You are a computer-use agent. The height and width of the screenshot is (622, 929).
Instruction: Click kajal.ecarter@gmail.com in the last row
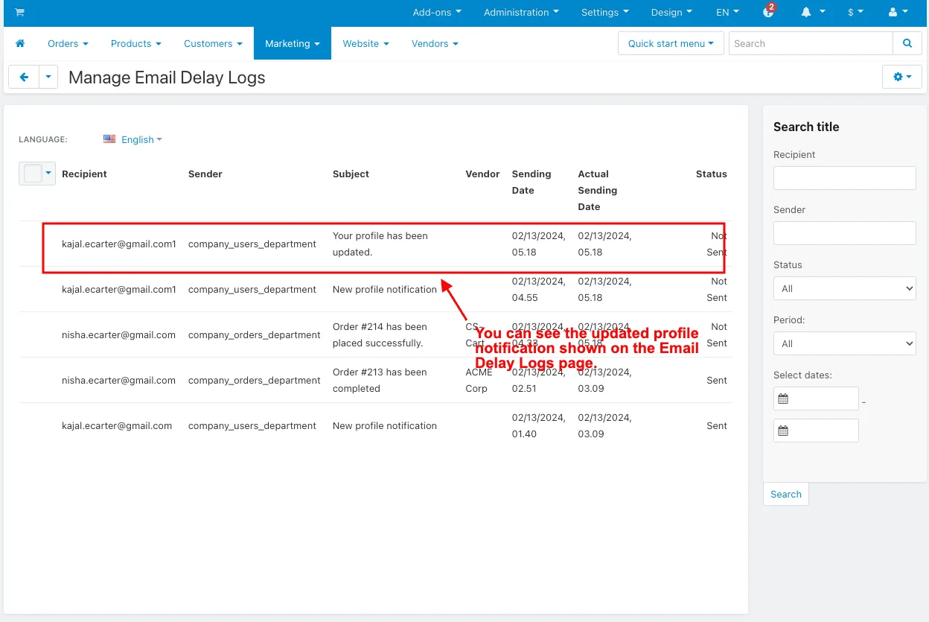(117, 425)
